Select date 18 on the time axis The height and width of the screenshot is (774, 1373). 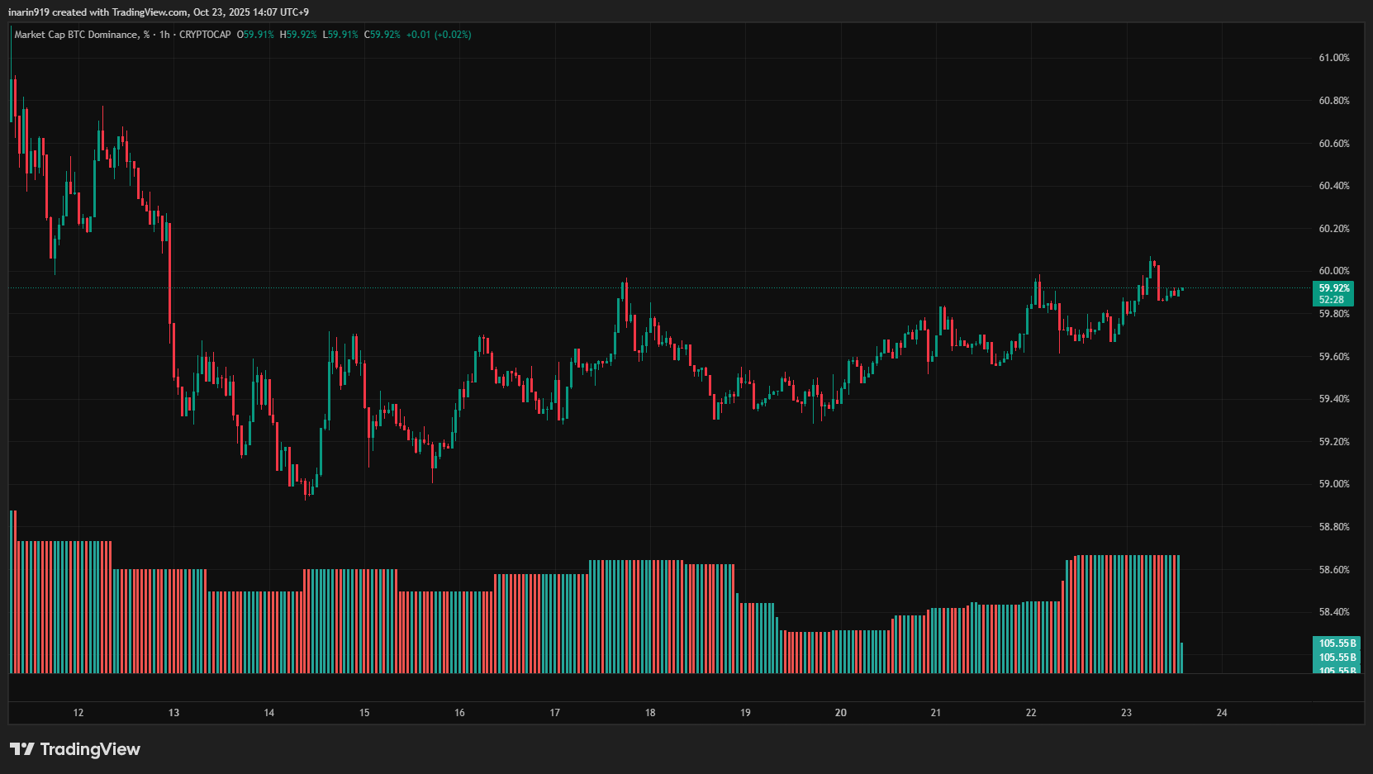(650, 713)
